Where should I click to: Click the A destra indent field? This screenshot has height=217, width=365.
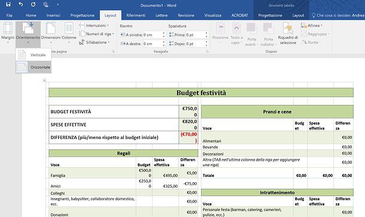(x=152, y=44)
